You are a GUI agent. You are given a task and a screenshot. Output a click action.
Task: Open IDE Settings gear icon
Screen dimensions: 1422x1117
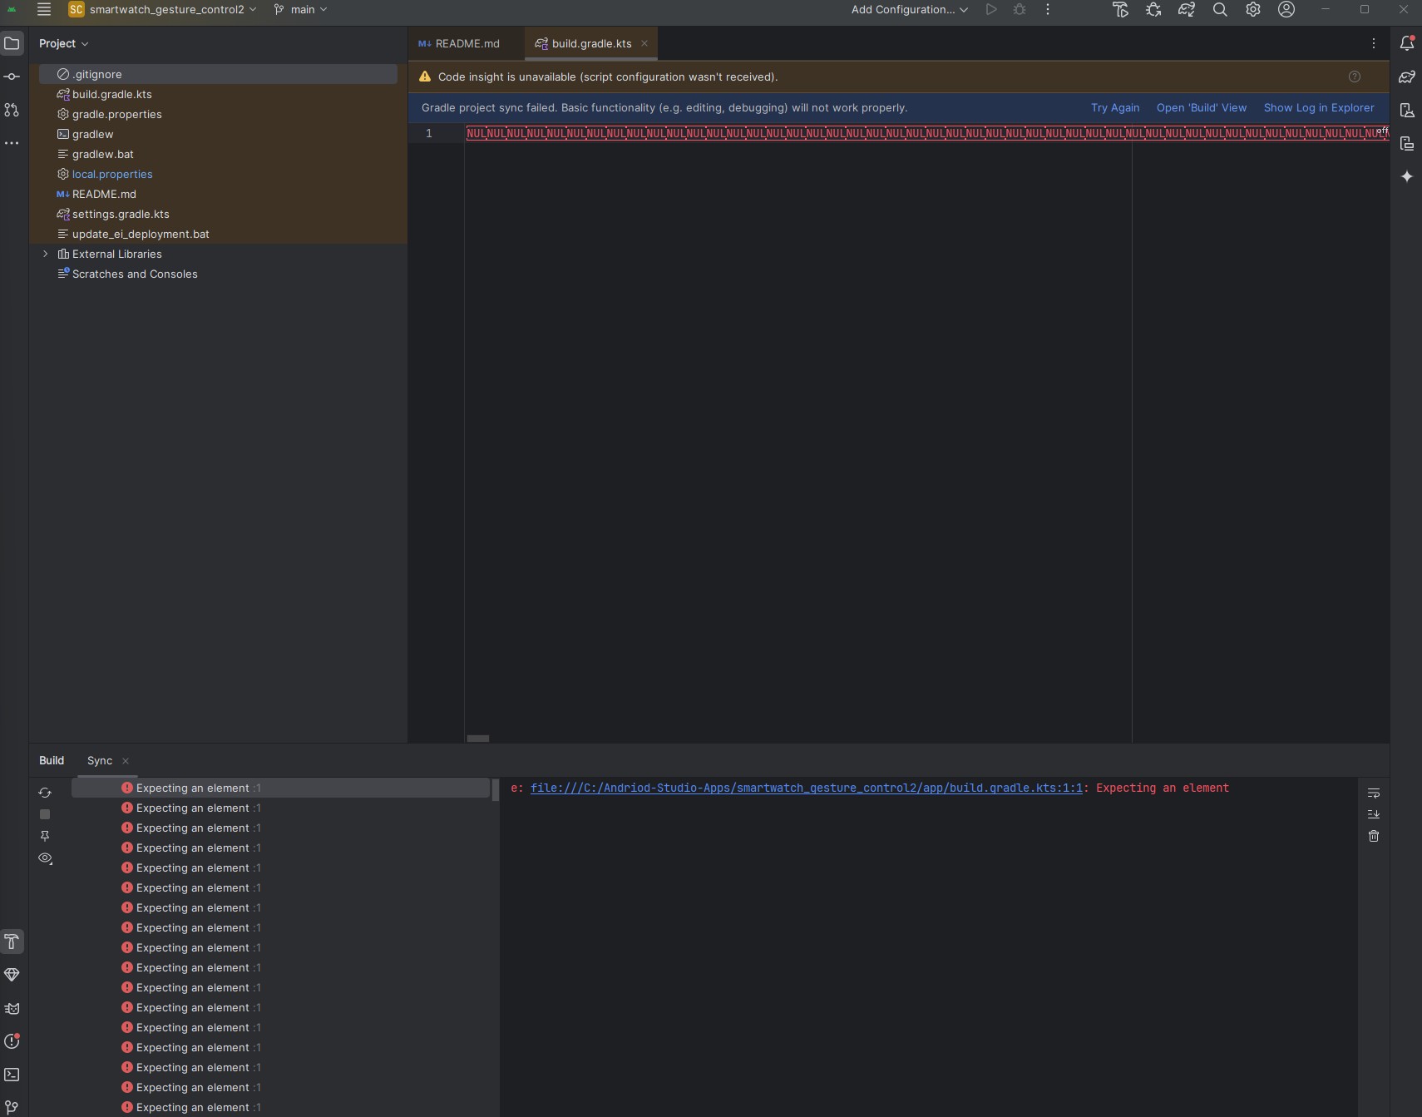[1253, 10]
